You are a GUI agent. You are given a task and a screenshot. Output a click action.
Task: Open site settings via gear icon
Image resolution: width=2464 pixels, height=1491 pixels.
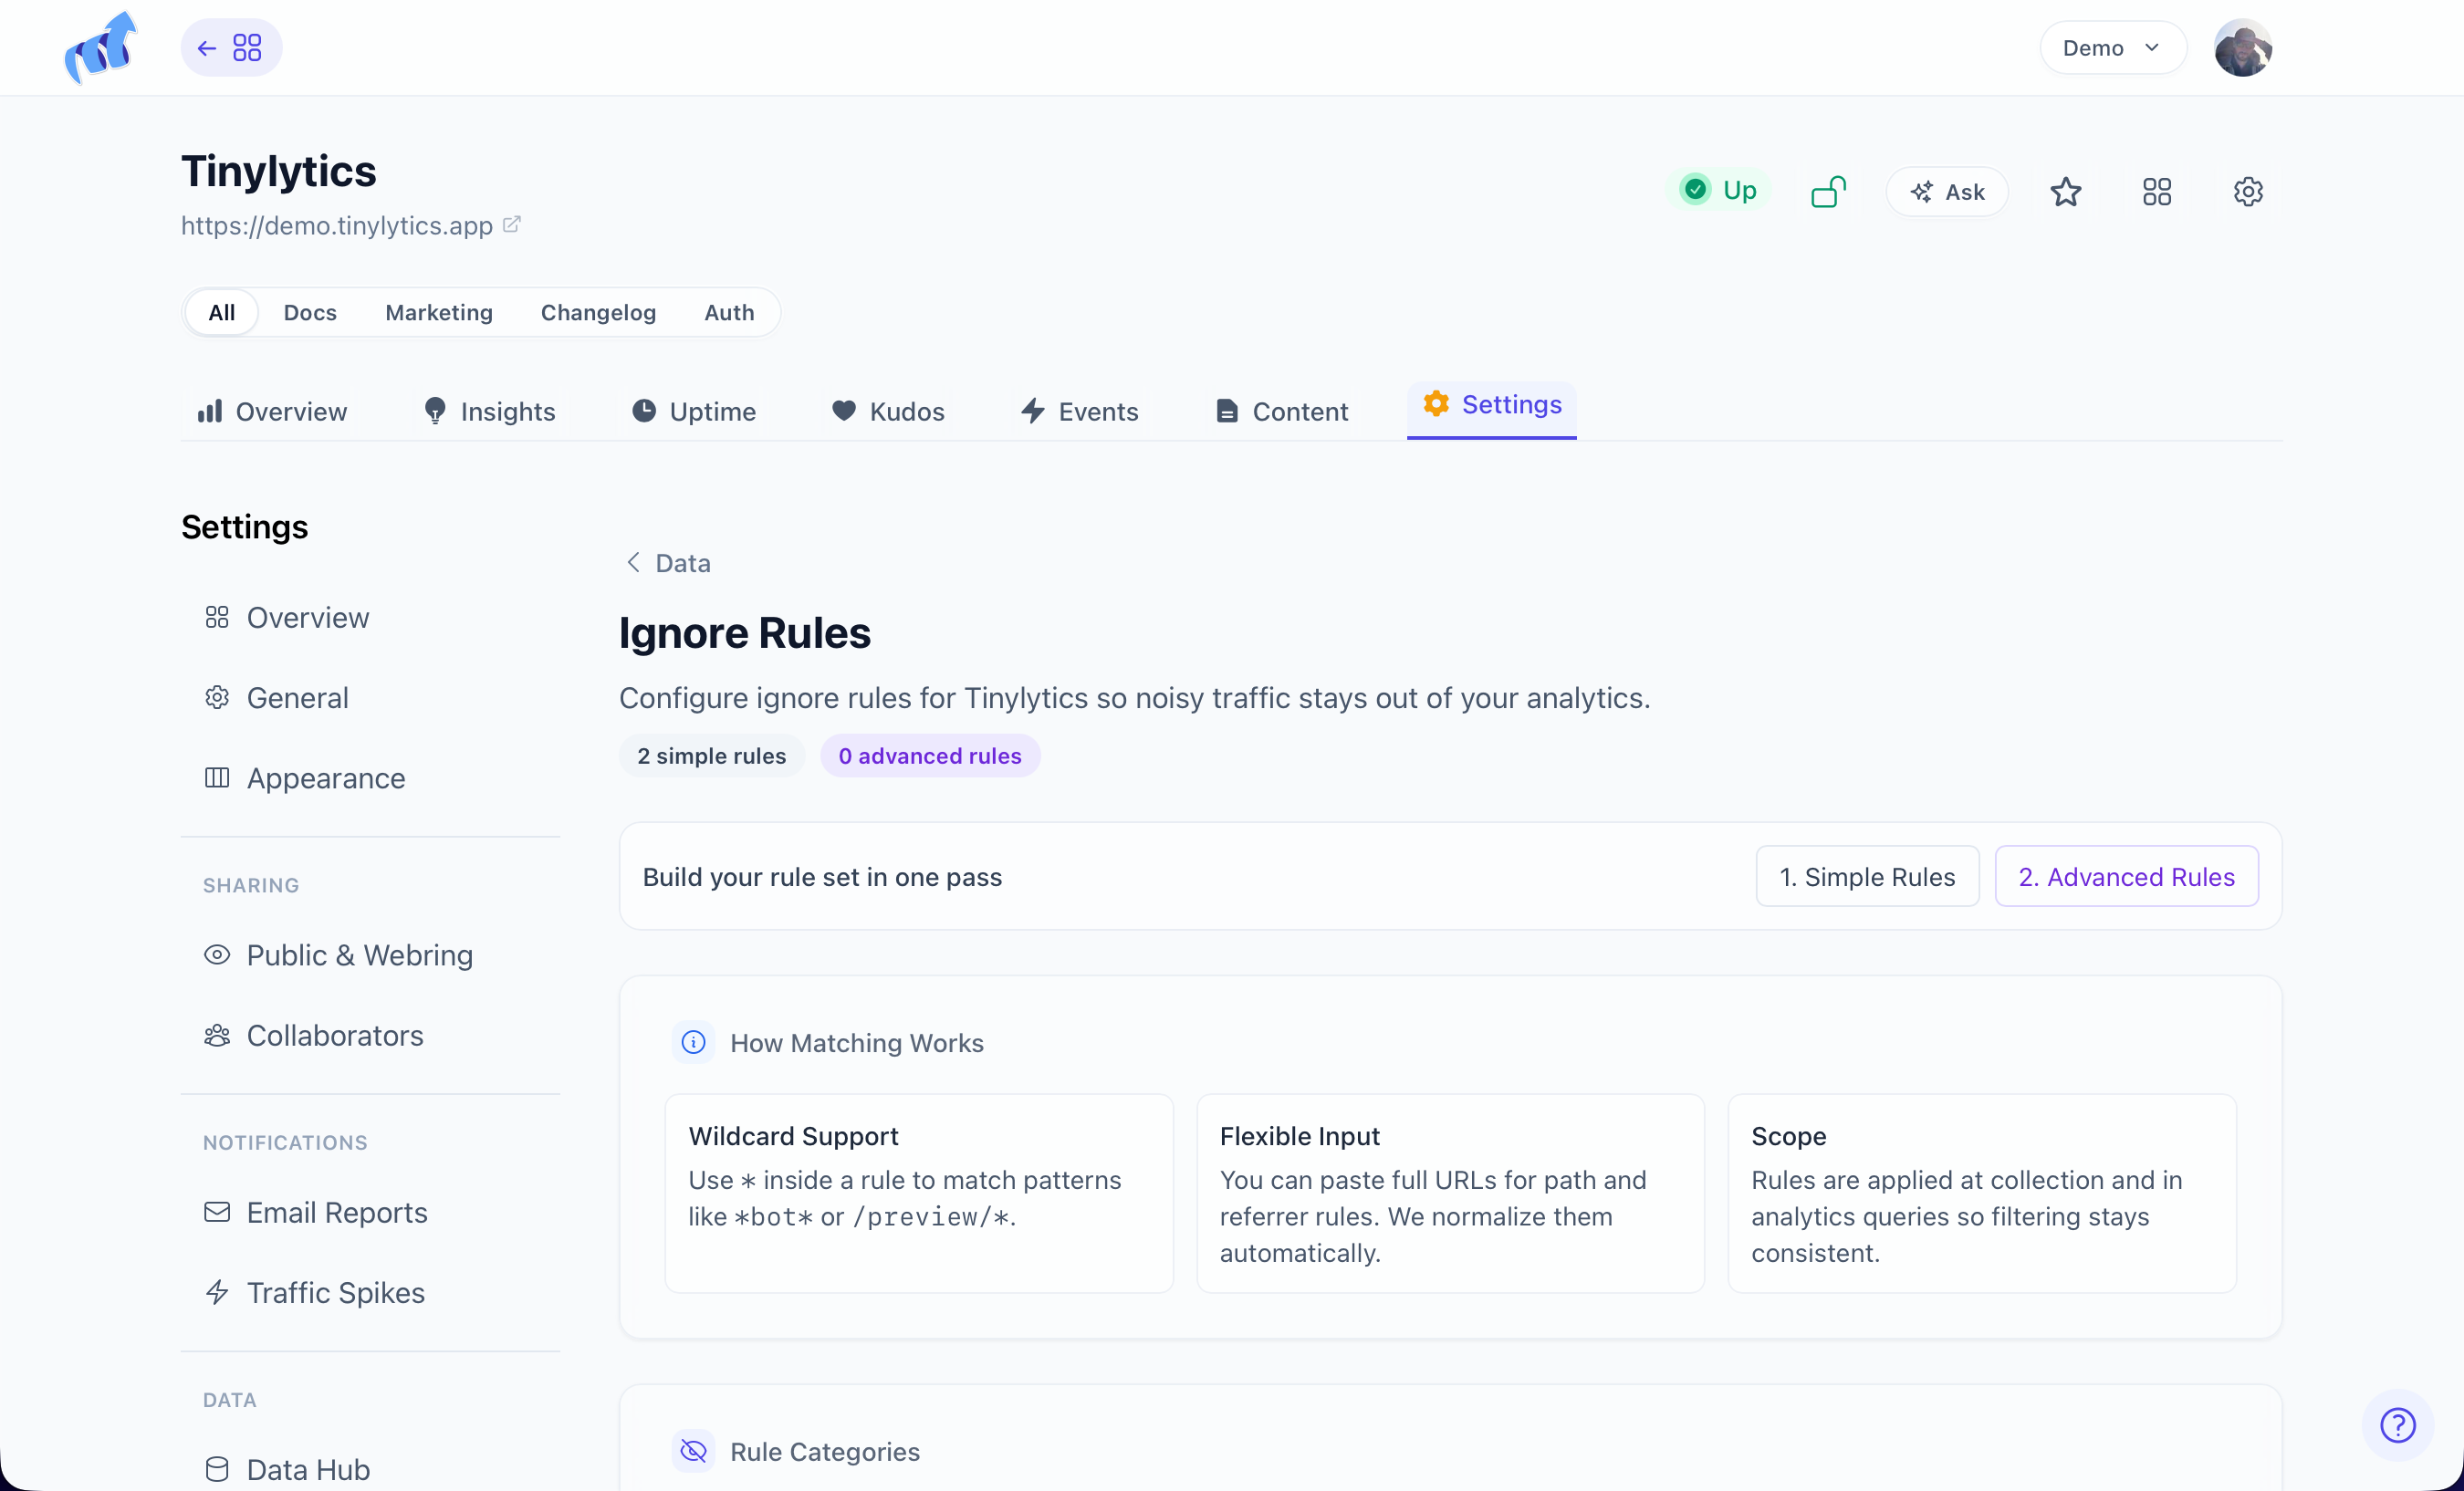tap(2248, 192)
